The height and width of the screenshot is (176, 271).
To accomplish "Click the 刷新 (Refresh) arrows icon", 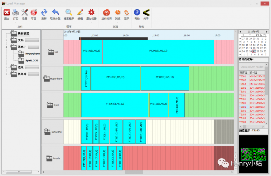I will coord(44,12).
